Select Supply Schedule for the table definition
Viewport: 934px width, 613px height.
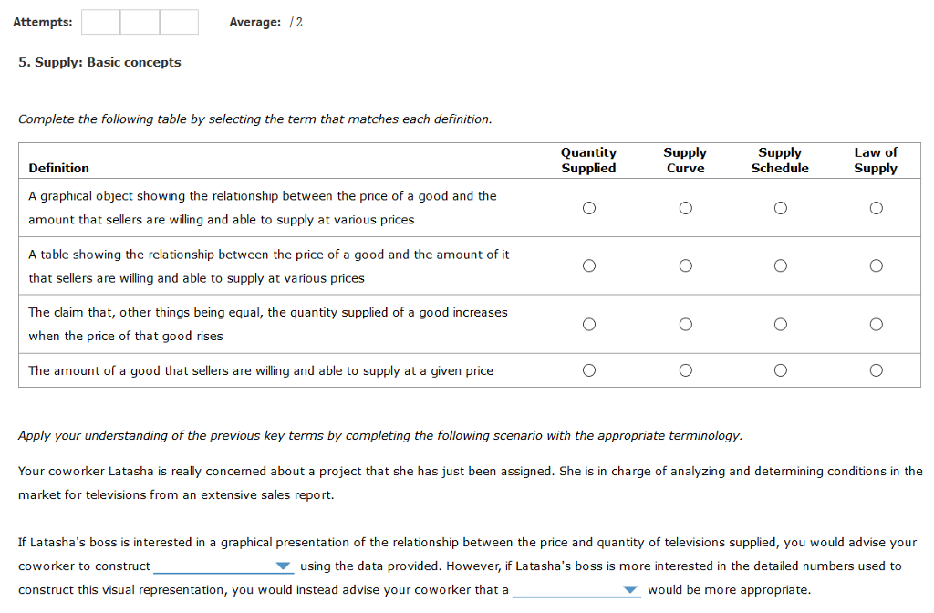(780, 265)
